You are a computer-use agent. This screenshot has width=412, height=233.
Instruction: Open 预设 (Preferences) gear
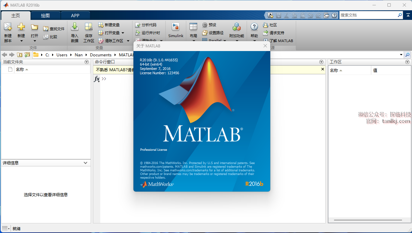coord(209,25)
